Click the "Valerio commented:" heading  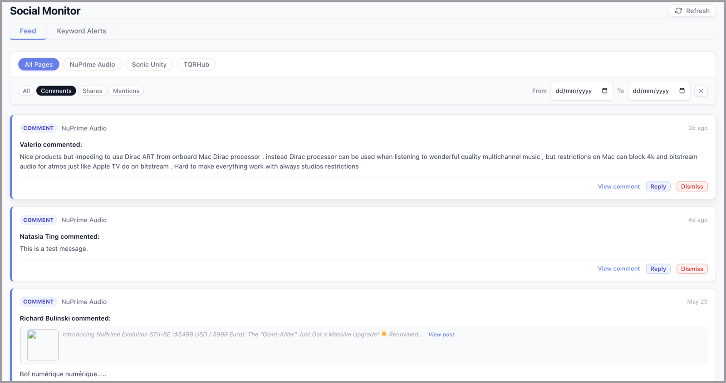coord(51,145)
